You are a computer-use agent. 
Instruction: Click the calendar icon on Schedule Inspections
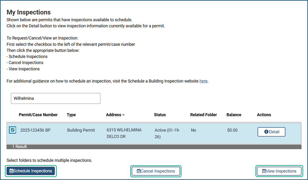tap(11, 171)
